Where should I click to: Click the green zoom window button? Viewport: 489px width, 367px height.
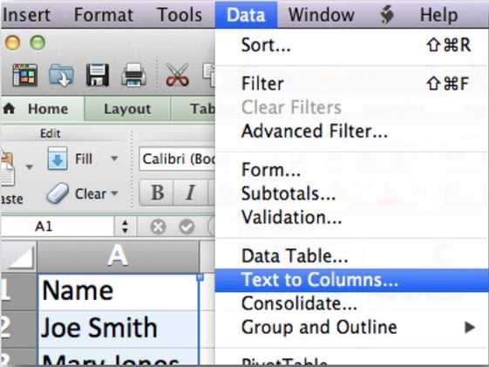pos(37,43)
